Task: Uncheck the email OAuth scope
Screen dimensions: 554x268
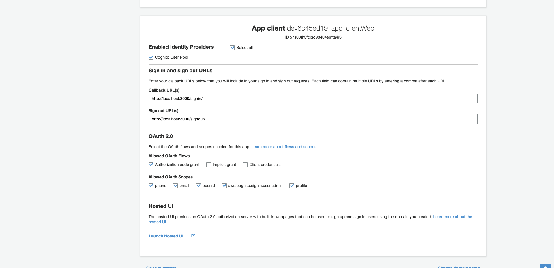Action: click(x=175, y=186)
